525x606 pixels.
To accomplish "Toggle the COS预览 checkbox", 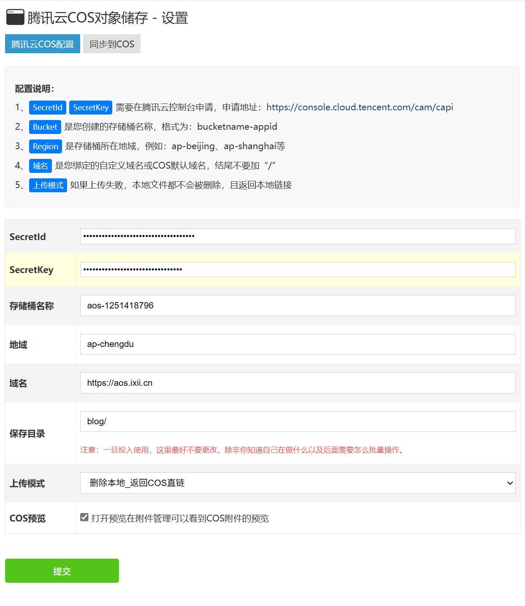I will pyautogui.click(x=84, y=517).
